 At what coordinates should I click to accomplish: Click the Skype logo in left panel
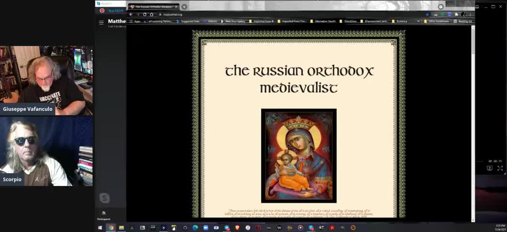point(104,198)
